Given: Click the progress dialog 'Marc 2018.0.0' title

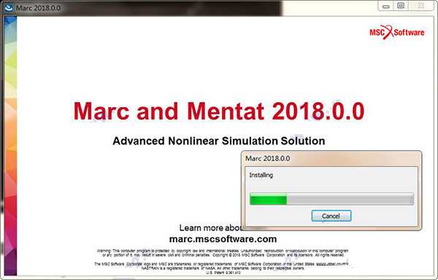Looking at the screenshot, I should (268, 158).
